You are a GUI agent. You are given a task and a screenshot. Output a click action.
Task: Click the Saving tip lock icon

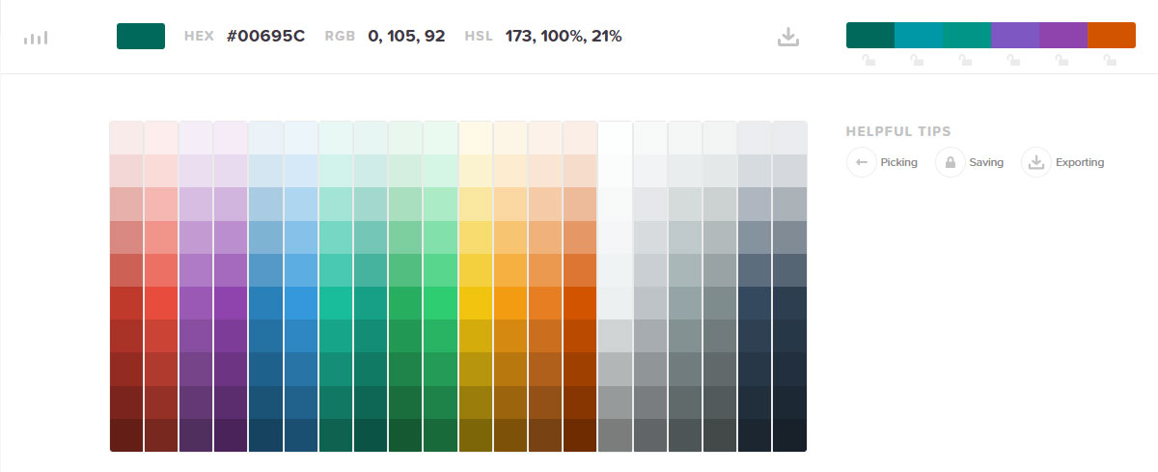pyautogui.click(x=951, y=162)
